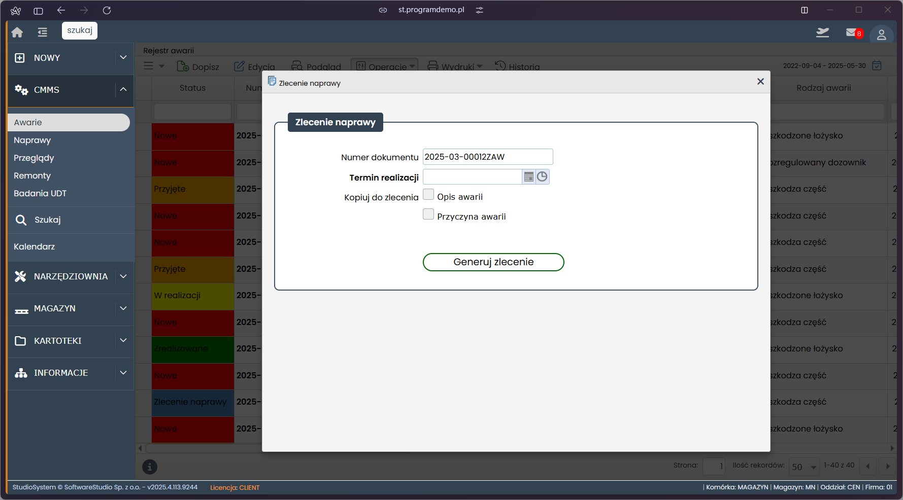903x500 pixels.
Task: Open the mail notifications icon
Action: click(851, 33)
